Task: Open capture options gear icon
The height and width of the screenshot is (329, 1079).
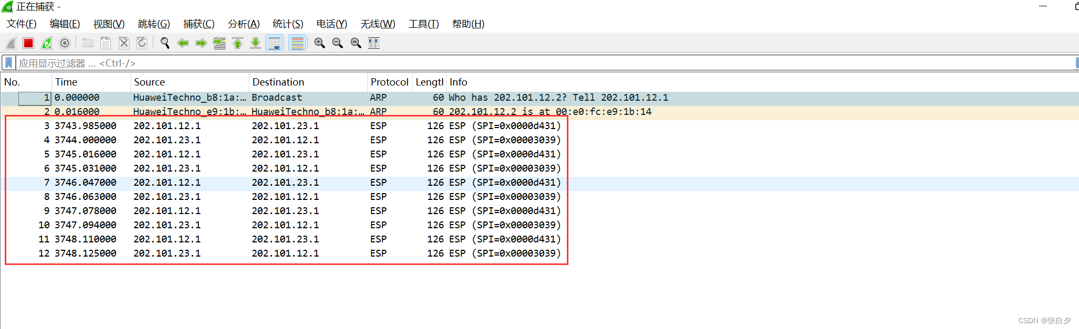Action: (65, 43)
